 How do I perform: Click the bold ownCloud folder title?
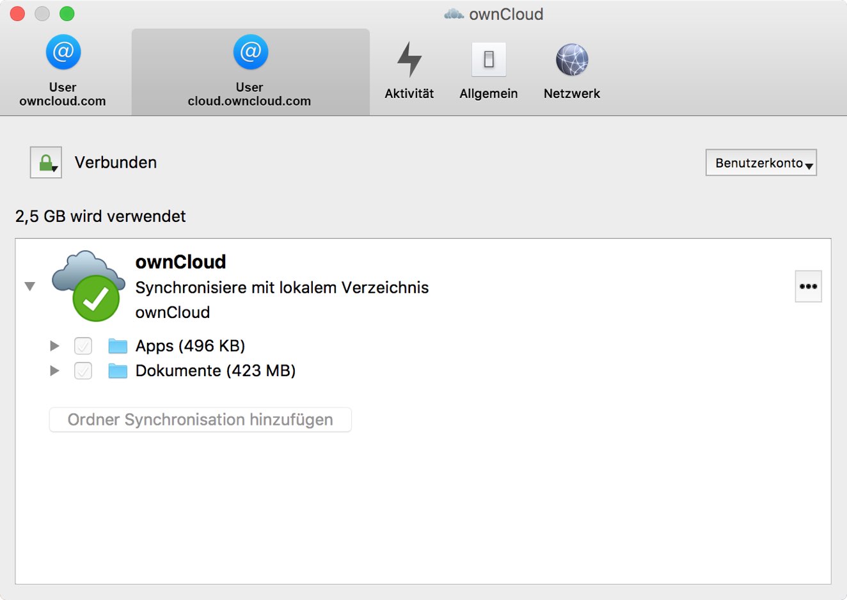[181, 262]
